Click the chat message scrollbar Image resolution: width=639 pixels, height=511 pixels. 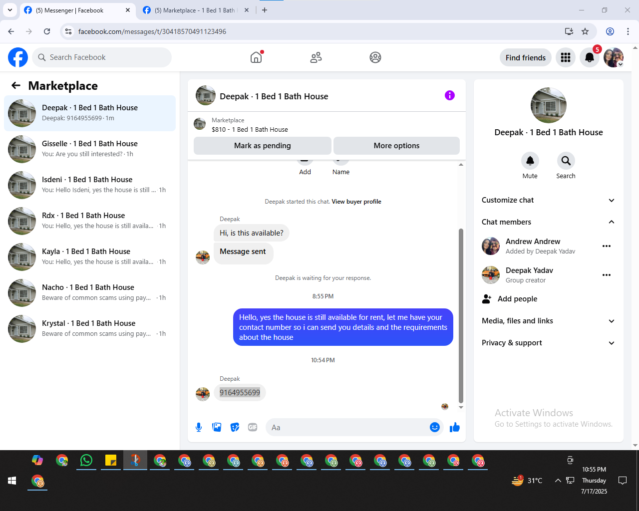461,316
